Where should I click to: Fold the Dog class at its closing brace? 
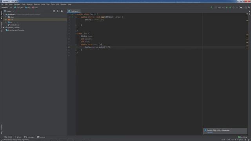(x=76, y=52)
